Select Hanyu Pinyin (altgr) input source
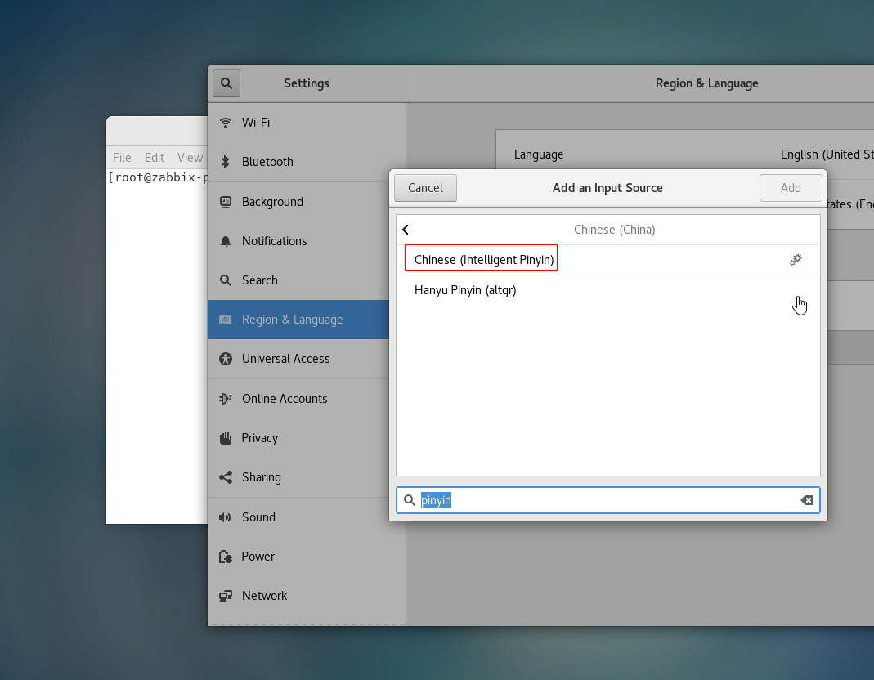Viewport: 874px width, 680px height. click(x=608, y=290)
